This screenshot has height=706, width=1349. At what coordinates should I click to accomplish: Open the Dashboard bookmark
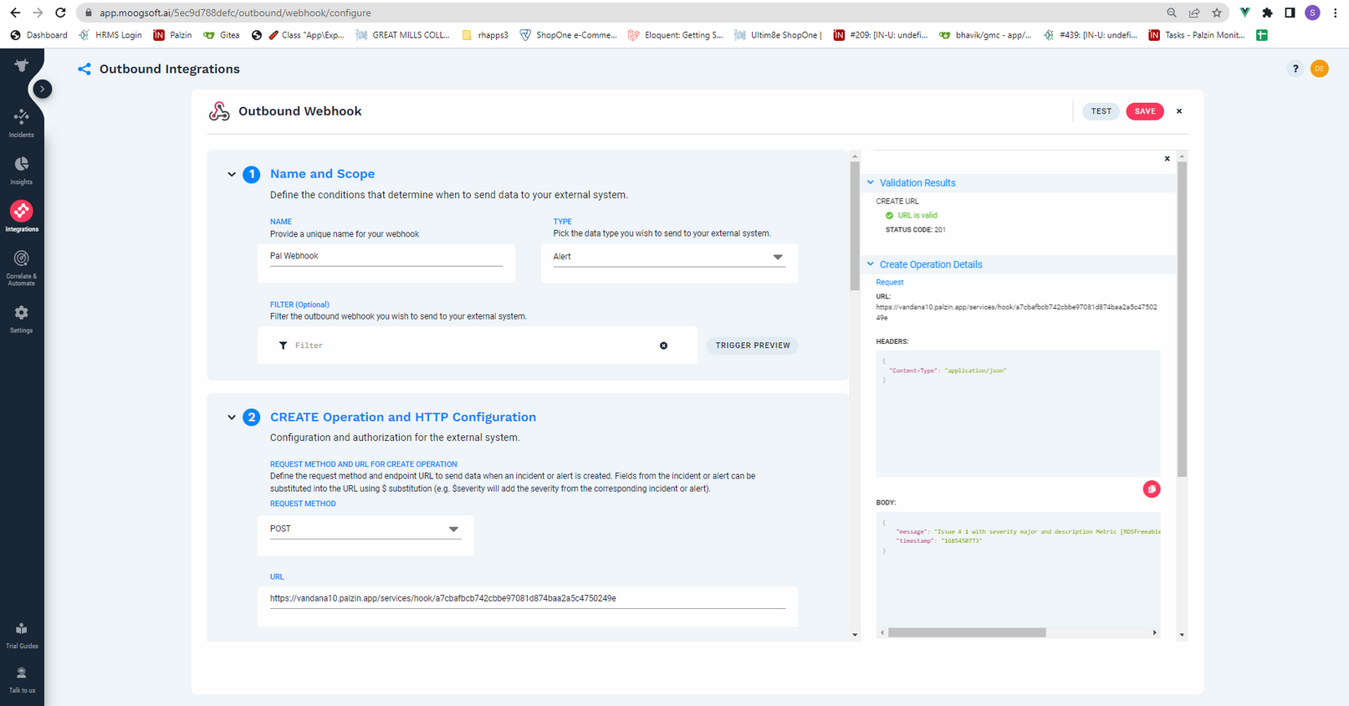(x=39, y=35)
